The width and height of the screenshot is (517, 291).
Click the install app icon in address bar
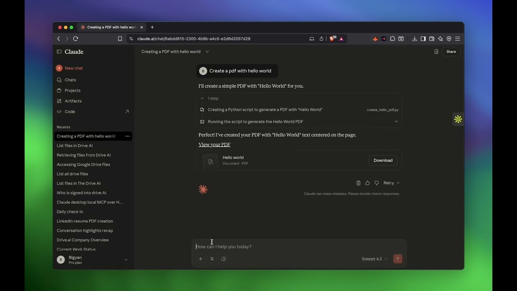point(312,39)
